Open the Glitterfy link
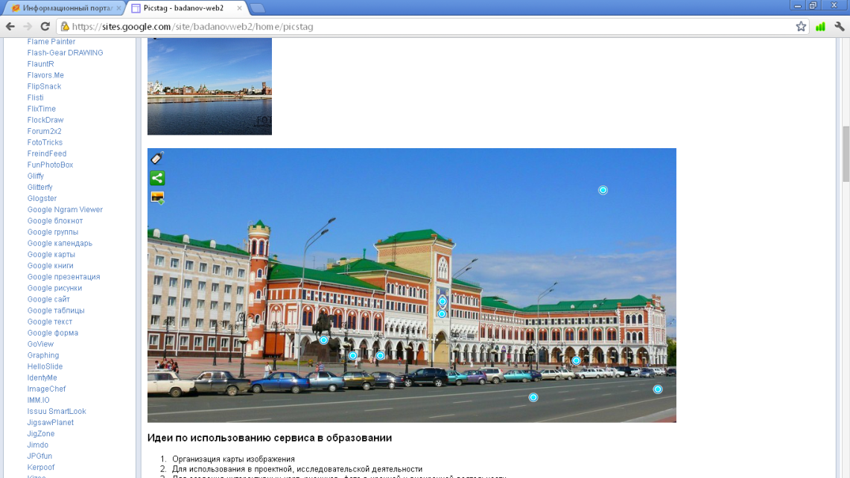 point(39,187)
